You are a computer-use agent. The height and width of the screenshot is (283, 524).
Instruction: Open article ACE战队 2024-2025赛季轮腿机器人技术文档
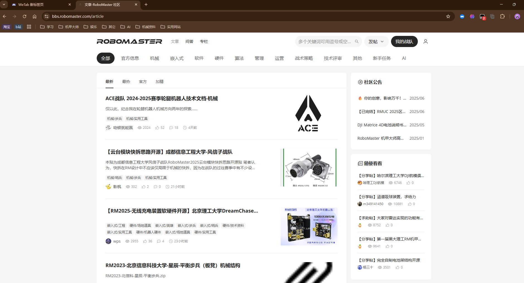pyautogui.click(x=162, y=99)
